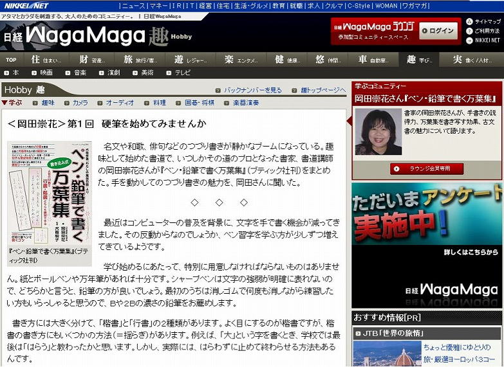Open the ワガマガ top navigation link
Viewport: 504px width, 367px height.
pyautogui.click(x=415, y=6)
